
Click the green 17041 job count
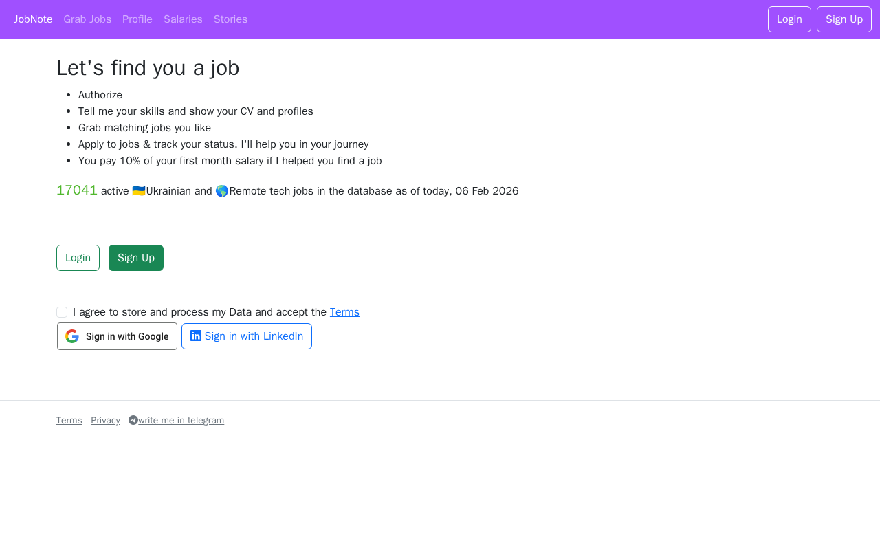click(x=77, y=190)
